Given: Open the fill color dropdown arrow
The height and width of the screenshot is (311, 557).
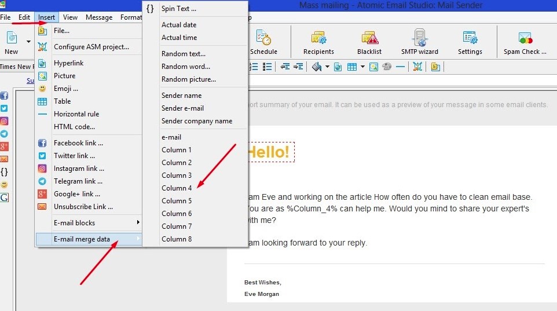Looking at the screenshot, I should (327, 67).
